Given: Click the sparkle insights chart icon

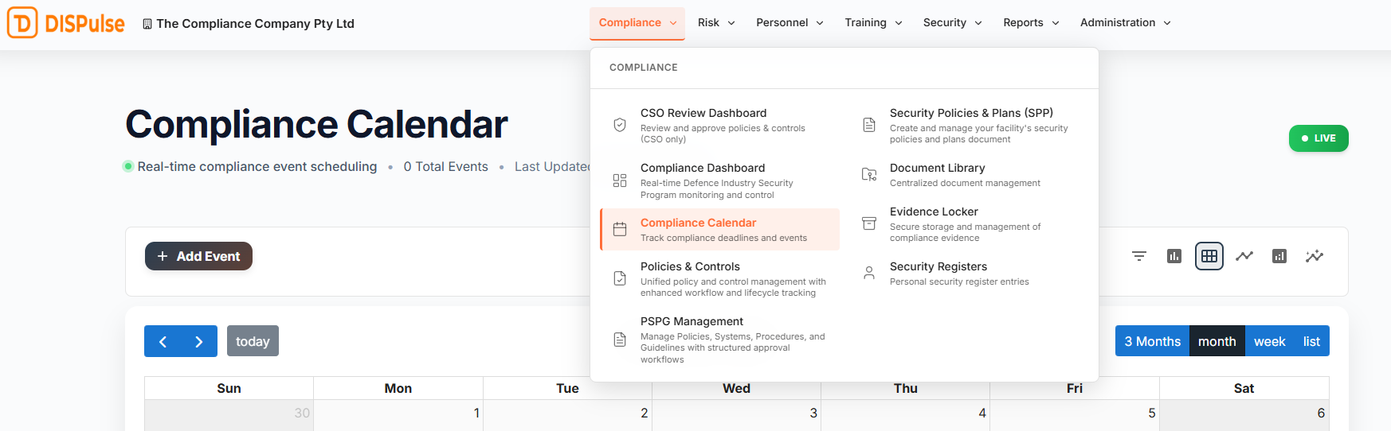Looking at the screenshot, I should (1315, 256).
